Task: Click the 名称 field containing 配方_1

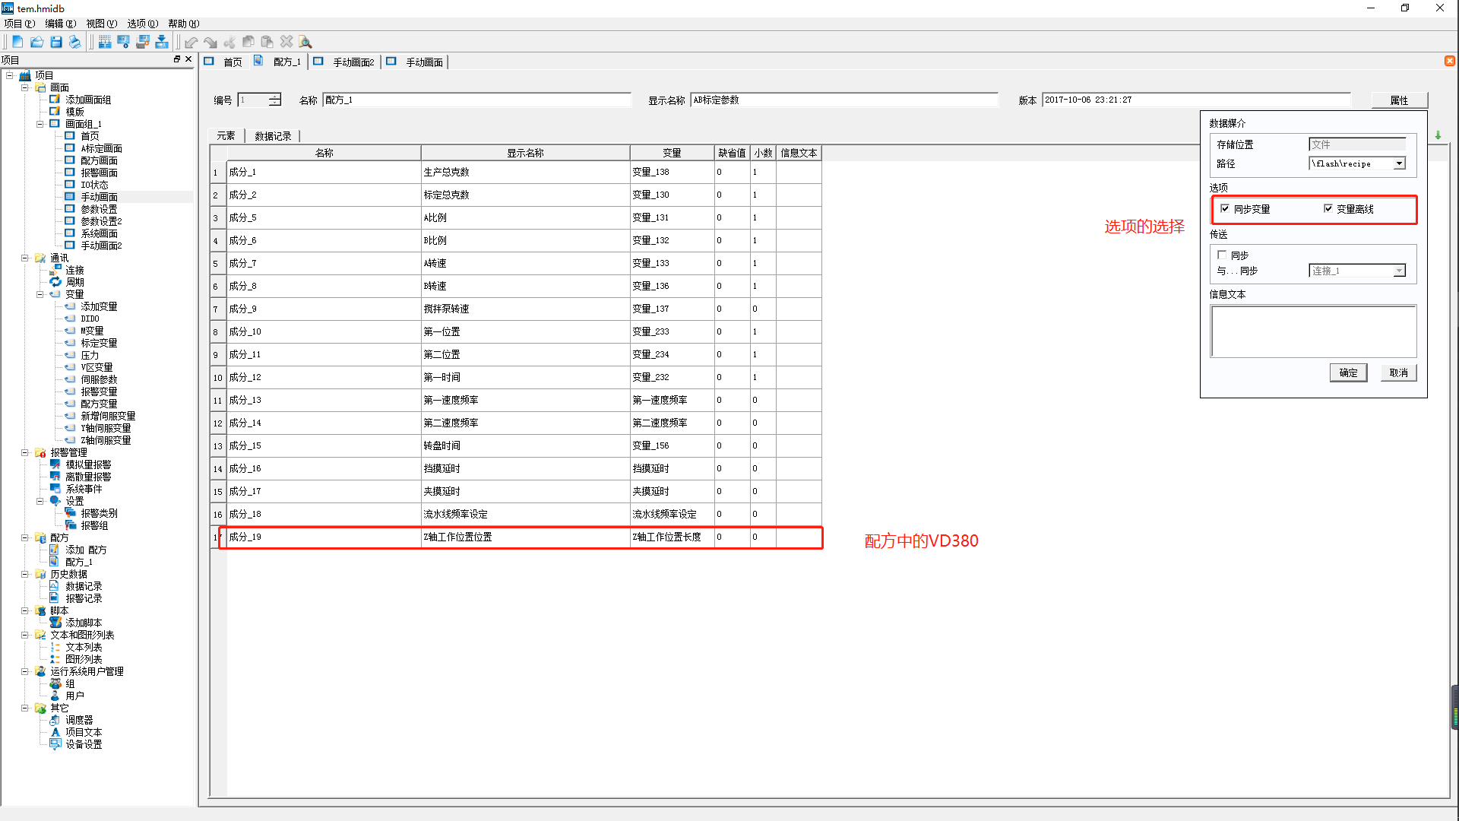Action: pos(476,100)
